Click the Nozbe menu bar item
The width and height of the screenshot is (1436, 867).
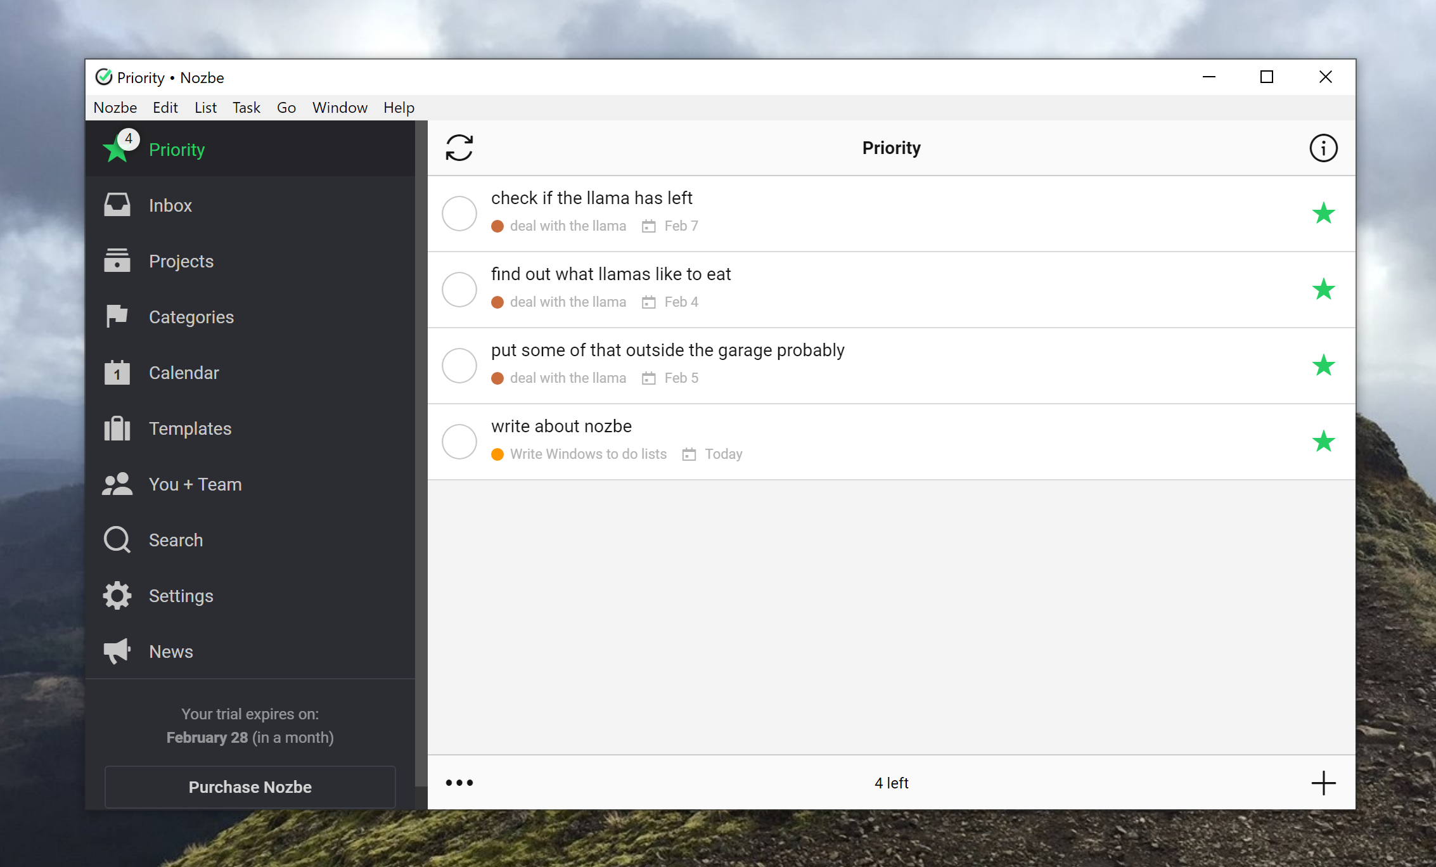tap(116, 108)
